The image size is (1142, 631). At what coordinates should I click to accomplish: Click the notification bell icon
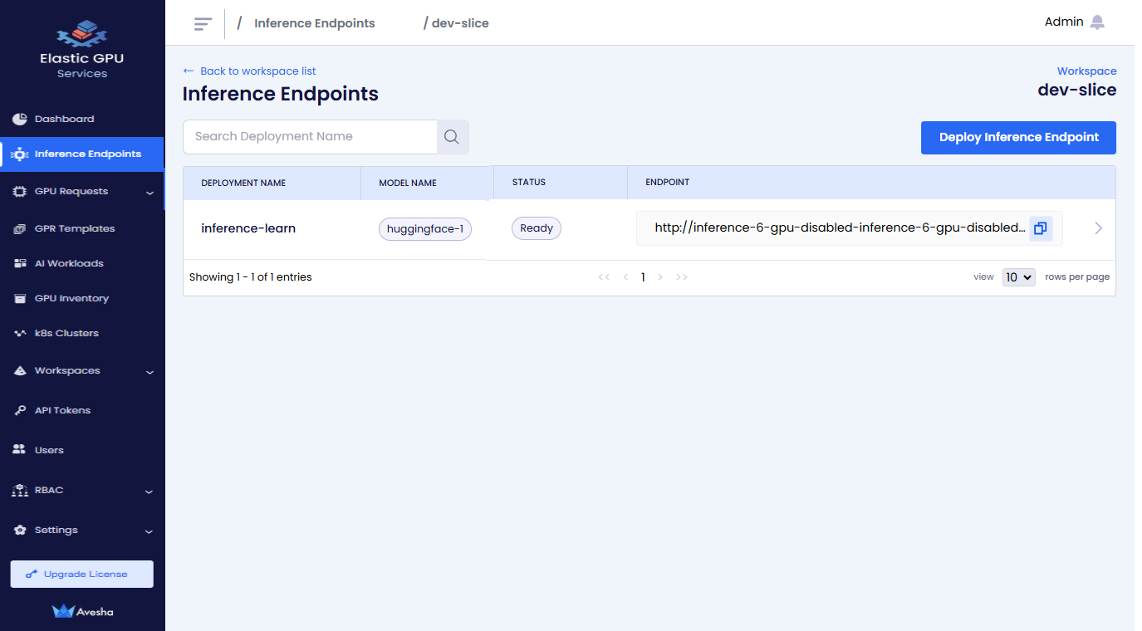tap(1097, 22)
